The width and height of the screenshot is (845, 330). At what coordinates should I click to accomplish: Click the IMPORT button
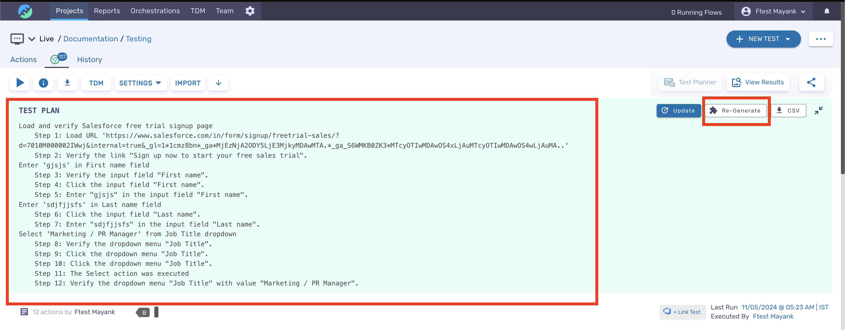[x=188, y=83]
